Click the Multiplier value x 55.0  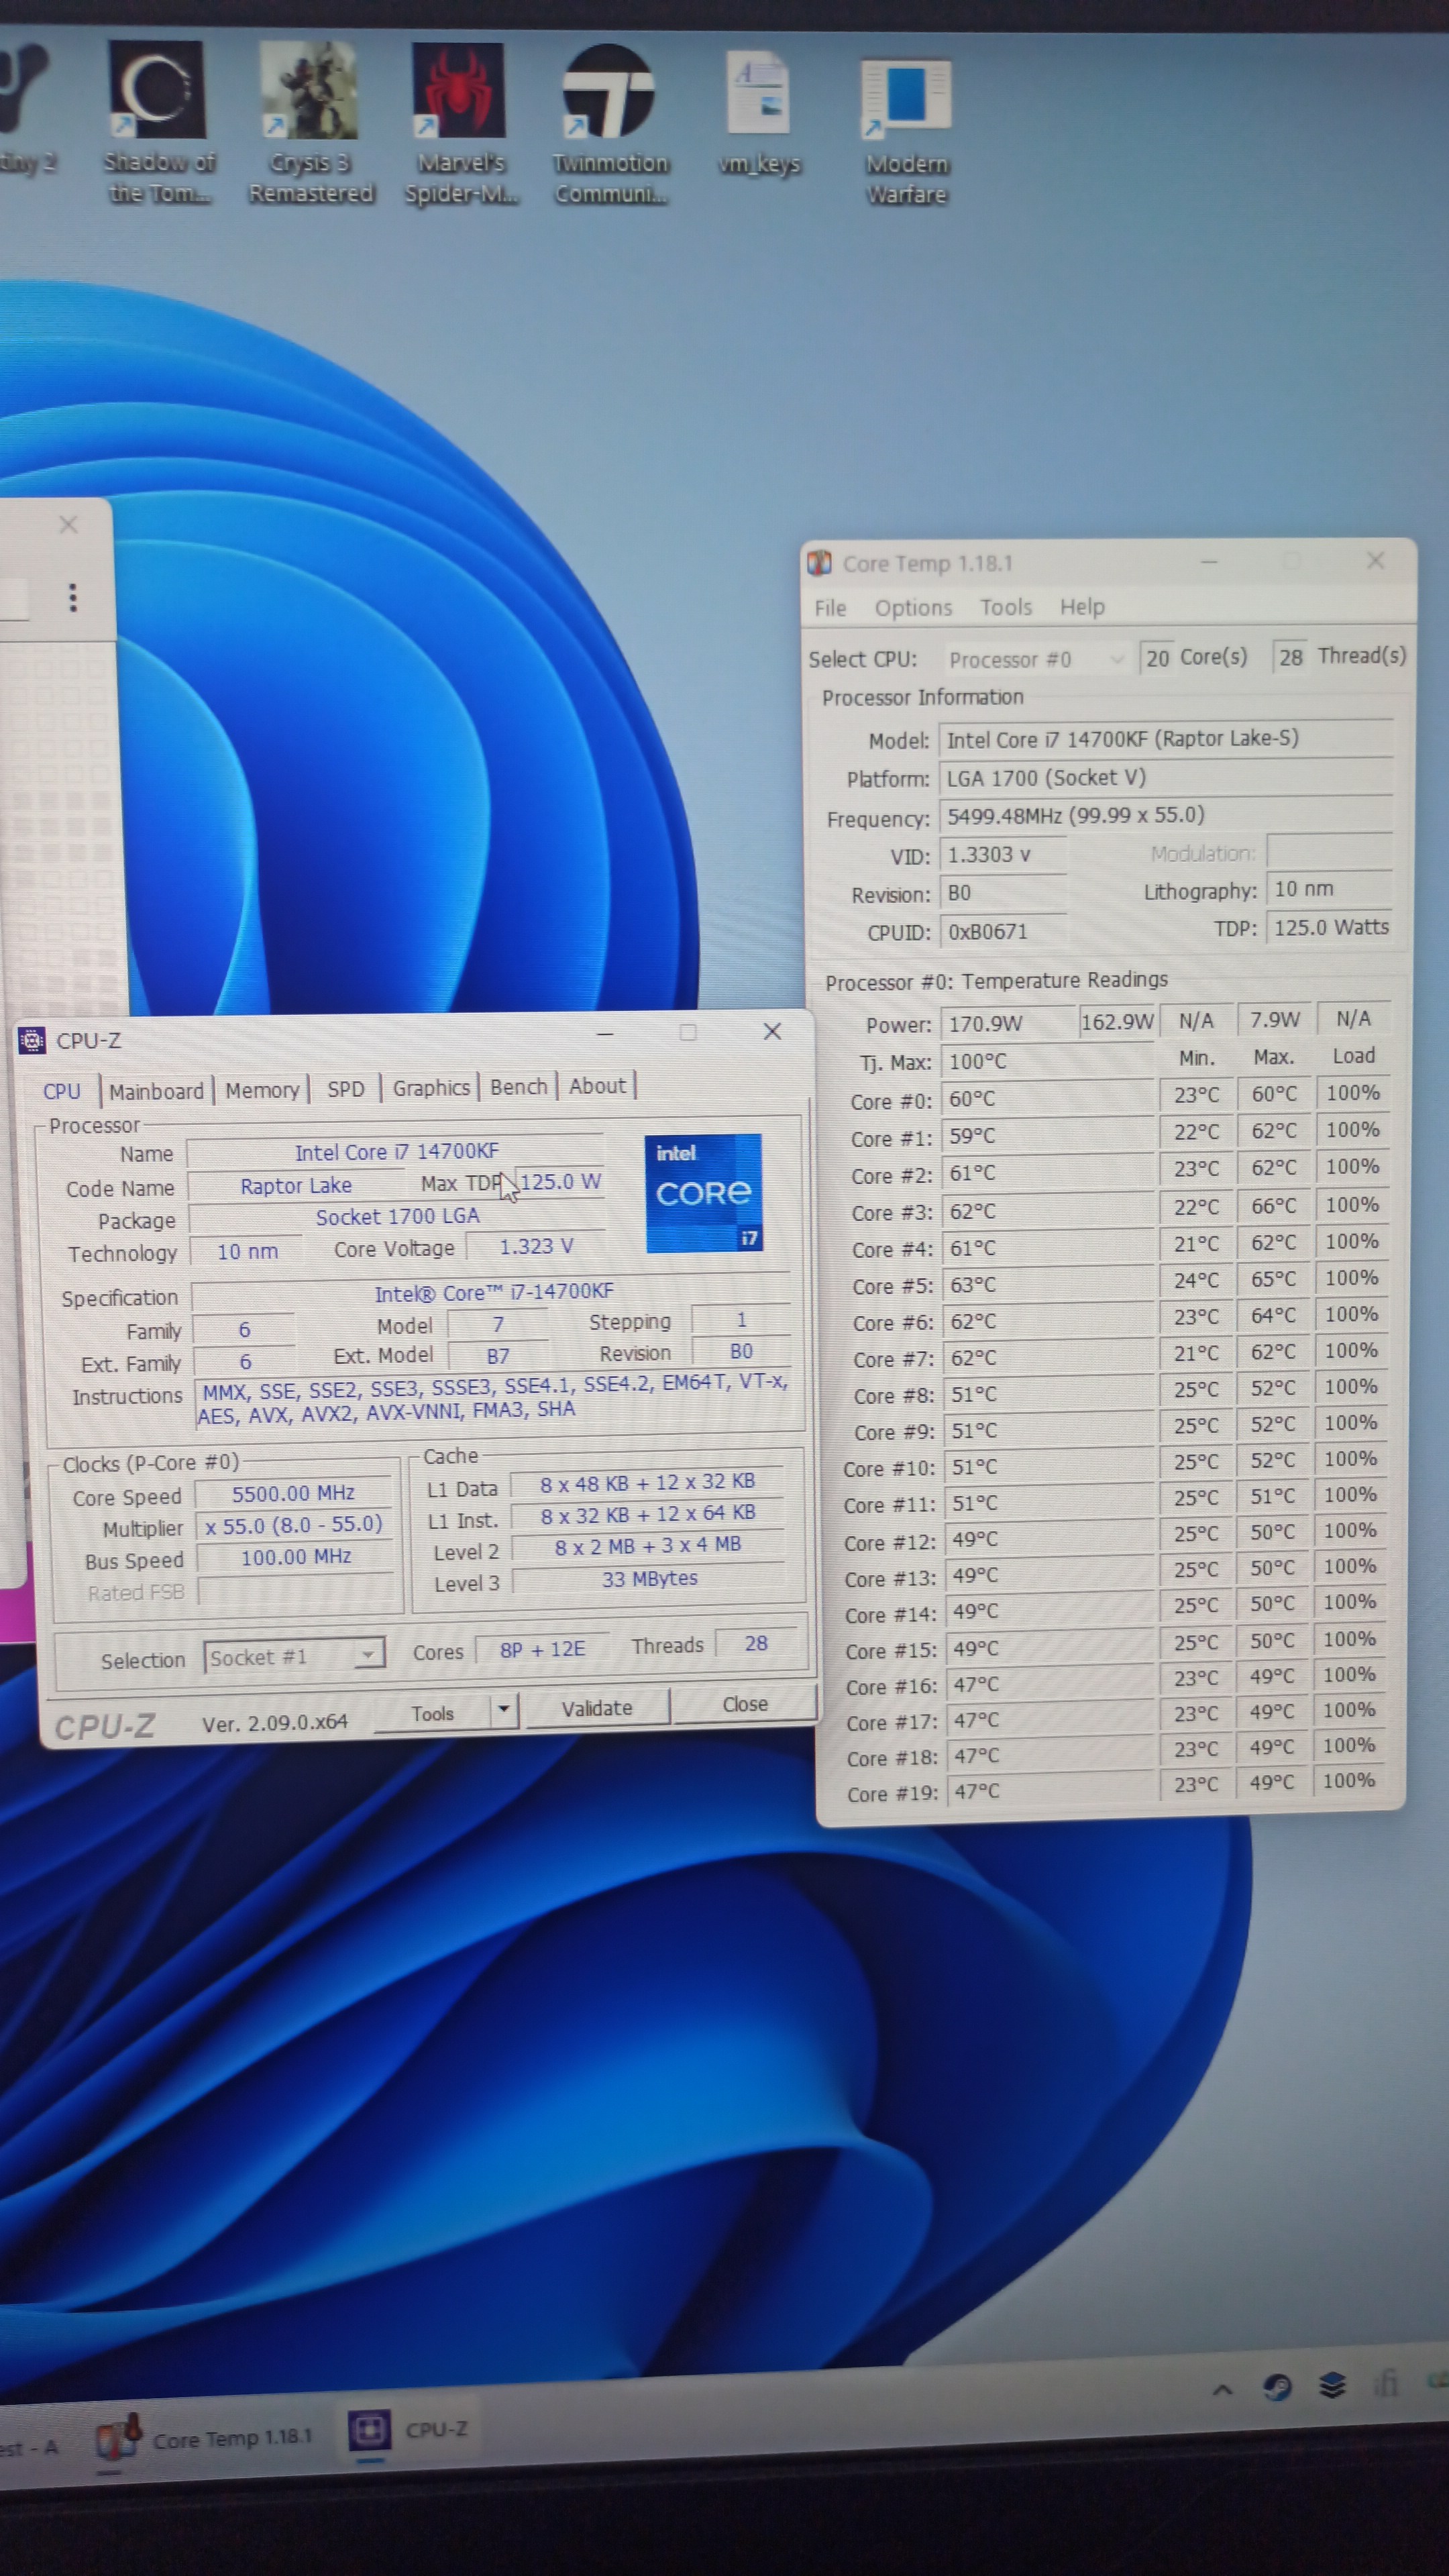293,1524
